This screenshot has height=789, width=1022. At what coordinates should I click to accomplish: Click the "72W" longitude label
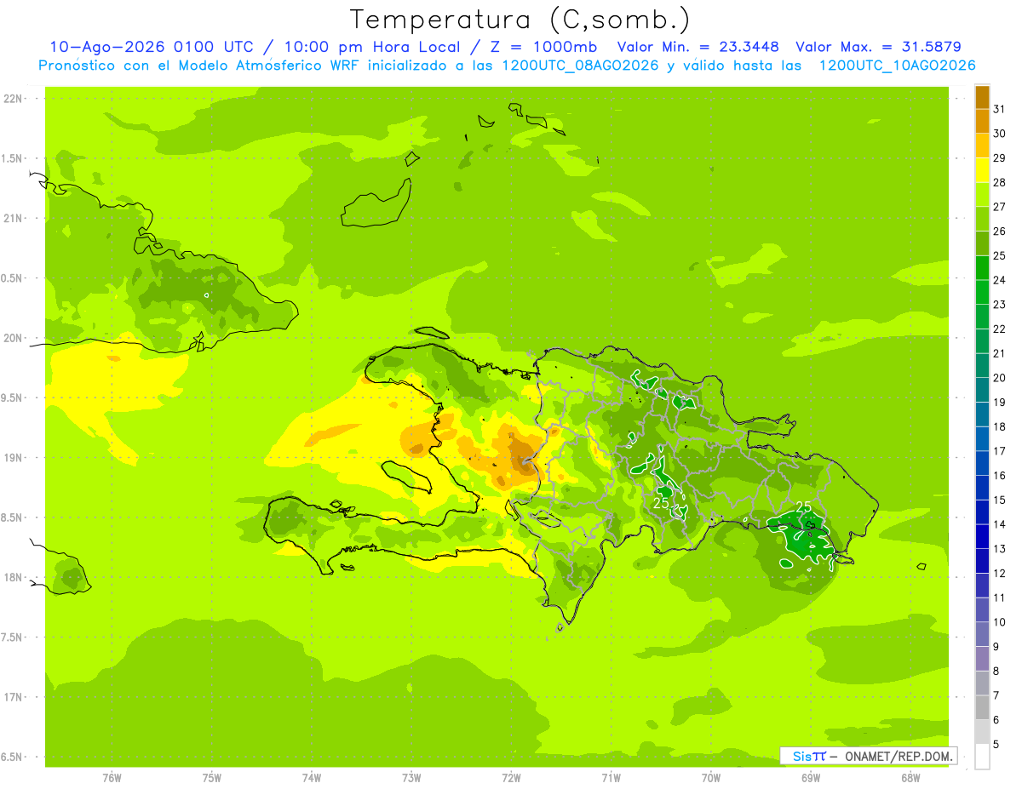click(x=511, y=779)
